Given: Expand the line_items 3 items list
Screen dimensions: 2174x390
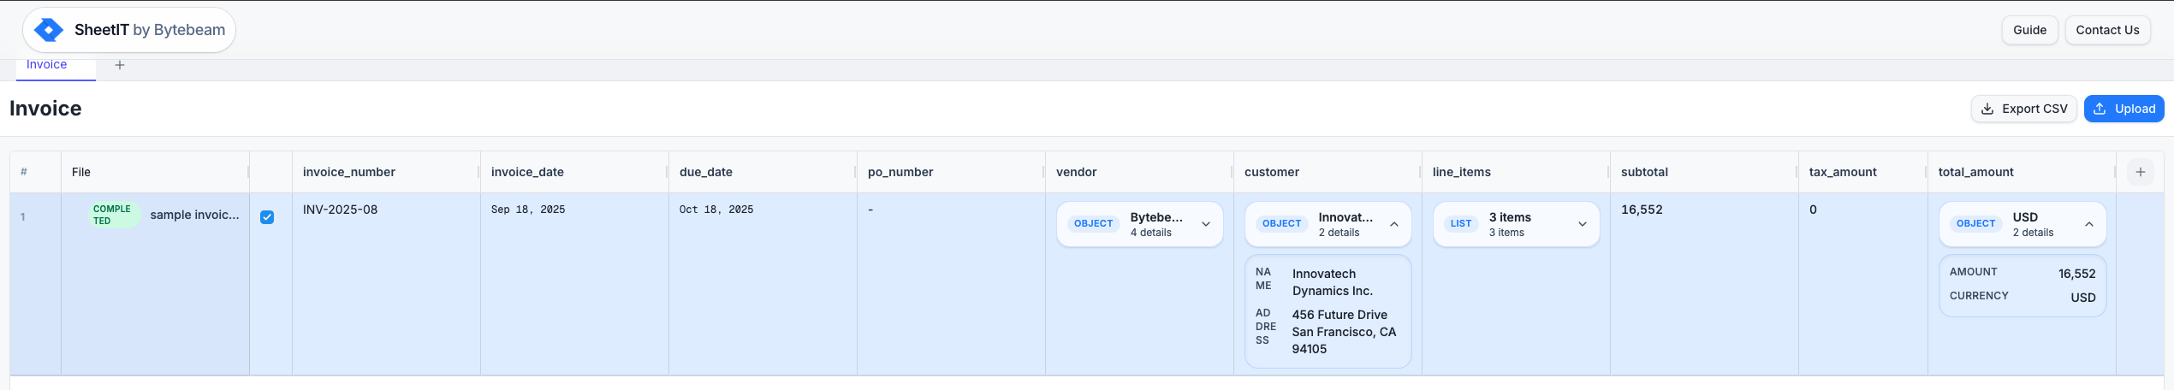Looking at the screenshot, I should coord(1582,224).
